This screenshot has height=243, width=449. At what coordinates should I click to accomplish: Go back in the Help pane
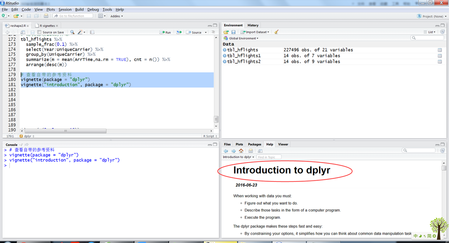226,151
